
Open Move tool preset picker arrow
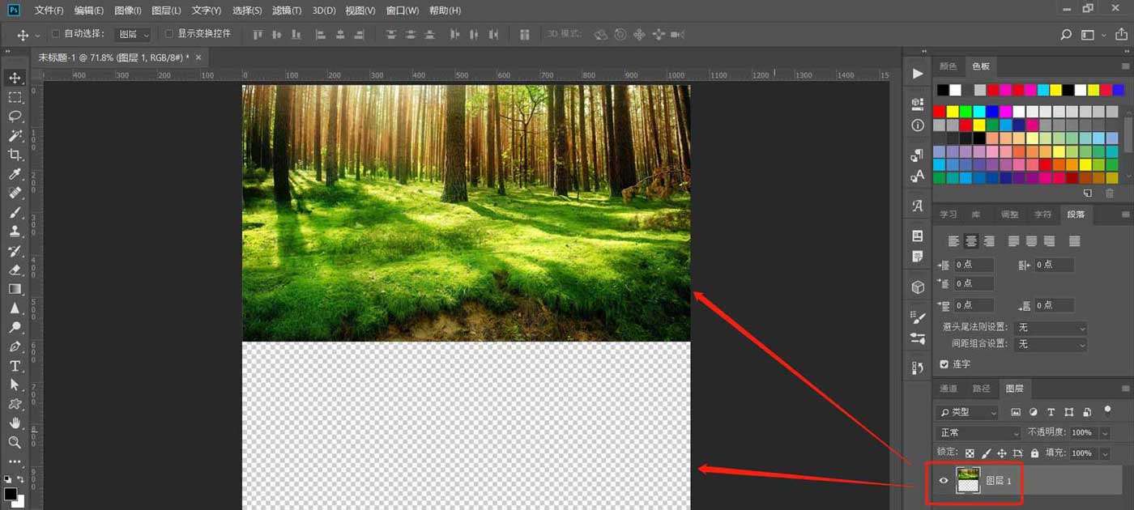coord(37,36)
